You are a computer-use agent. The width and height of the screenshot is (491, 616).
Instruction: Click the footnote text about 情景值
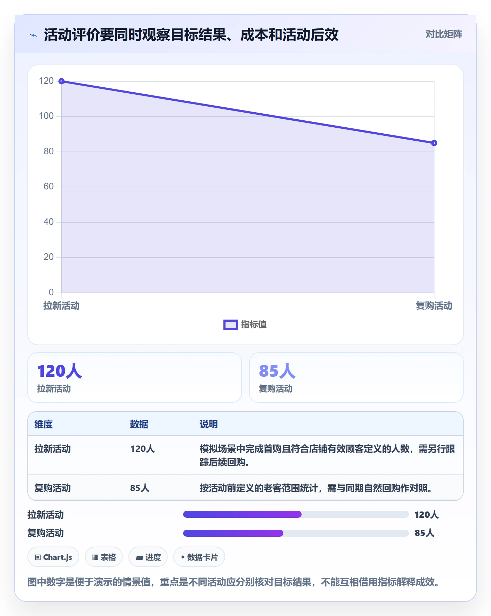(x=234, y=582)
